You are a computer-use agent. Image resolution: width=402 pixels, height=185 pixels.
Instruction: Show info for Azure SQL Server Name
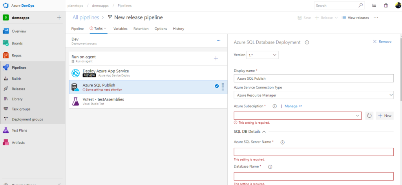[x=283, y=143]
